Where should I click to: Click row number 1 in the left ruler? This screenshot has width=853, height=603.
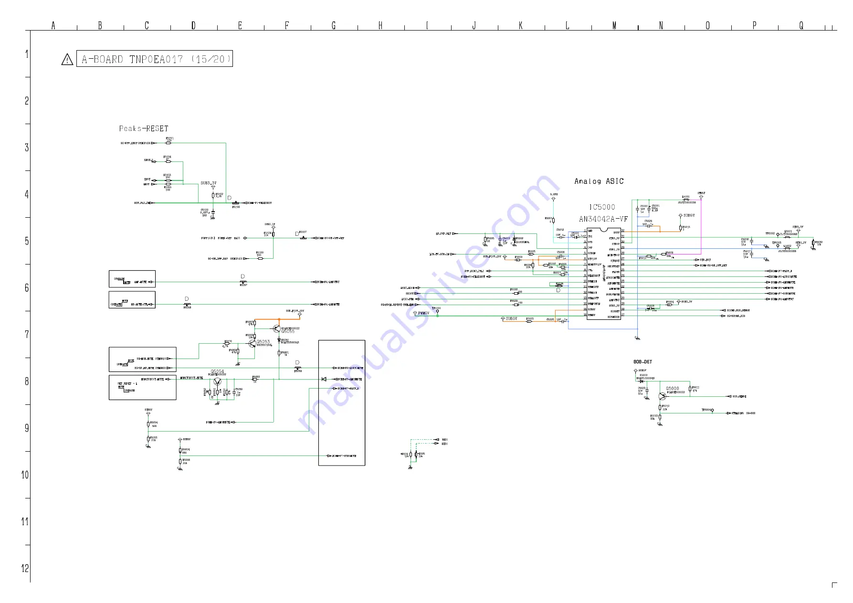click(x=27, y=54)
